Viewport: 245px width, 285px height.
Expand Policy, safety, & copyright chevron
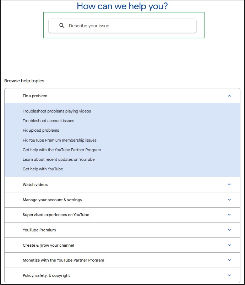[229, 275]
